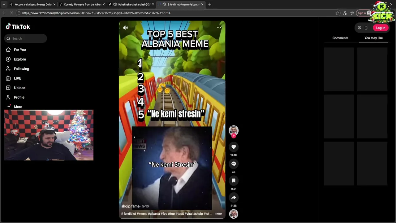
Task: Open the Profile person icon
Action: pyautogui.click(x=8, y=97)
